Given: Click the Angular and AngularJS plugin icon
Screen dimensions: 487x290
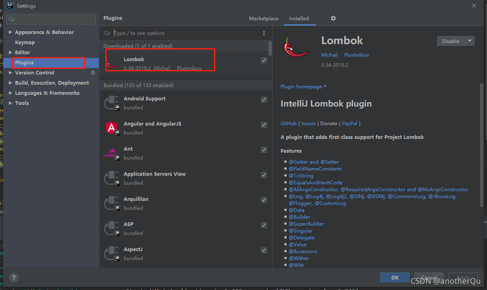Looking at the screenshot, I should click(112, 128).
